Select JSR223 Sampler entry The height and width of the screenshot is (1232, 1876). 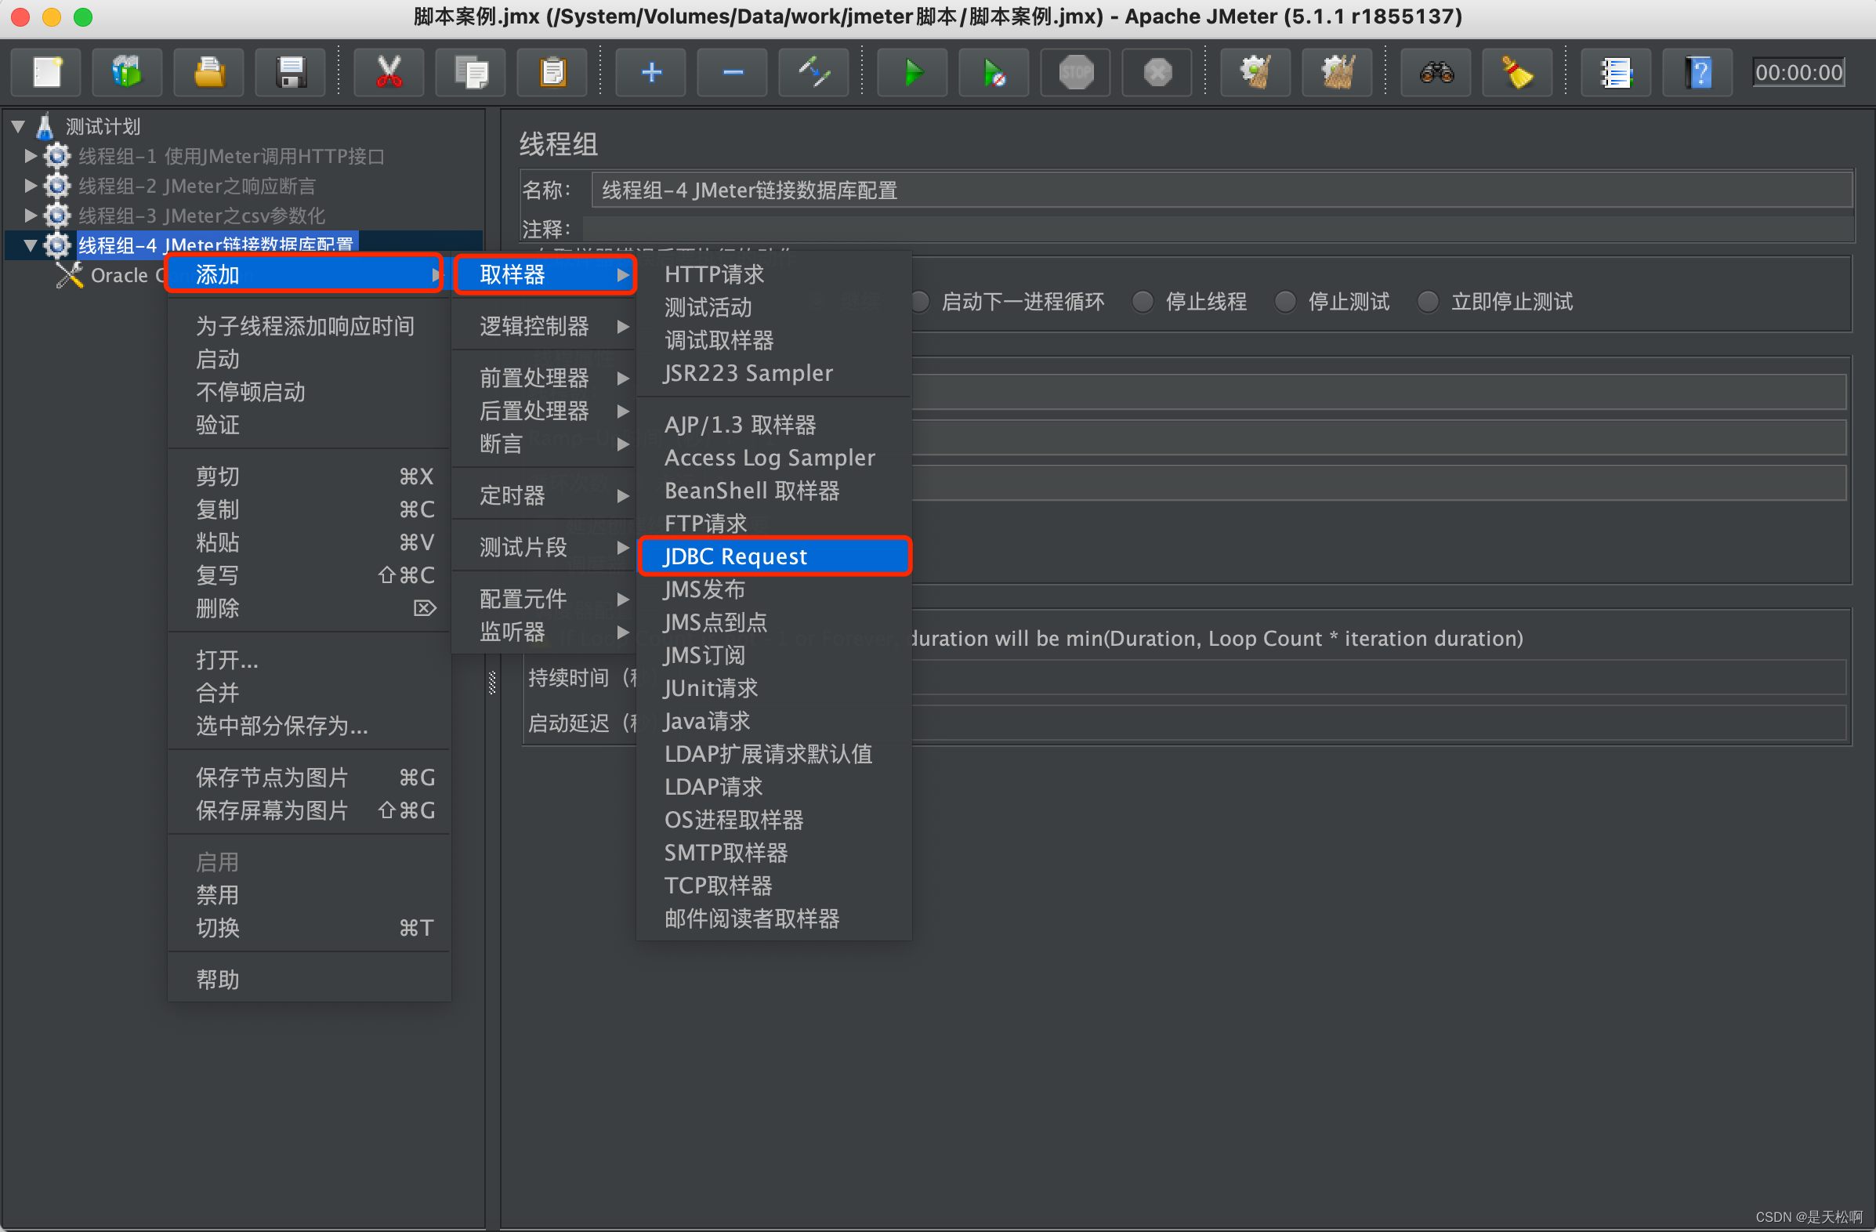click(x=775, y=374)
